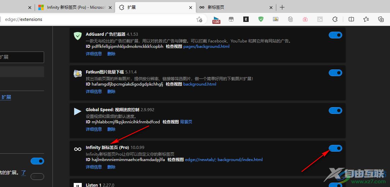Open 详细信息 for AdGuard 广告拦截器

[94, 54]
